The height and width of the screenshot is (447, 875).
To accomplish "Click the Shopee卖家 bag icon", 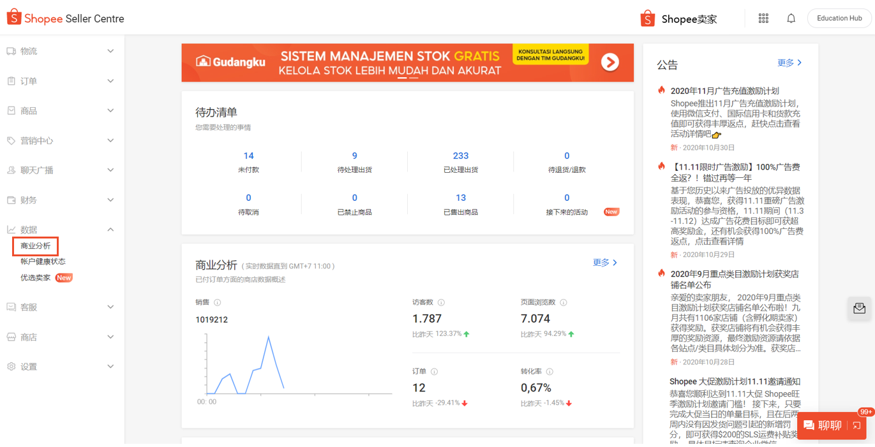I will pos(648,18).
